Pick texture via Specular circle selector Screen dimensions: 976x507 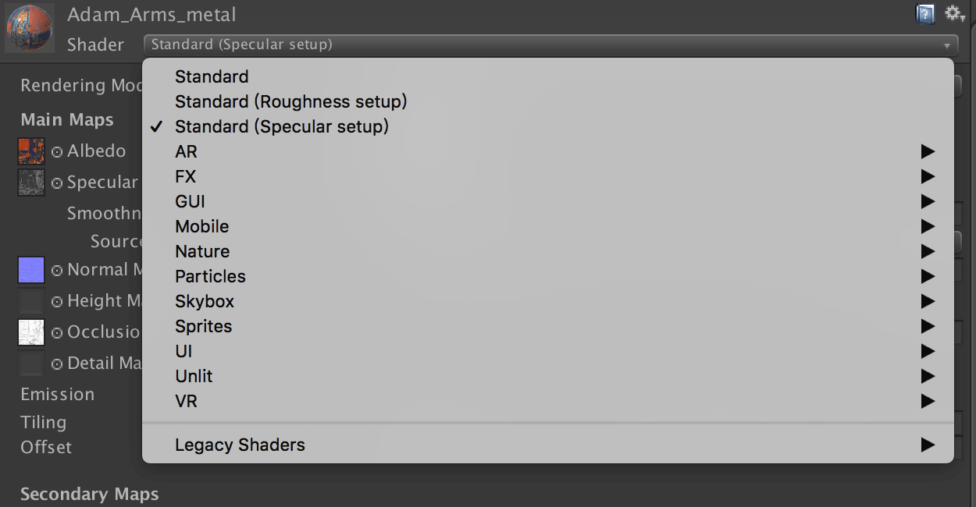pos(57,183)
